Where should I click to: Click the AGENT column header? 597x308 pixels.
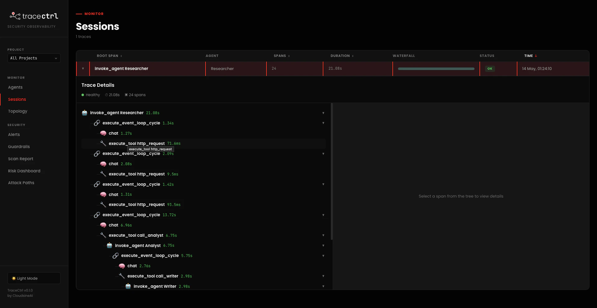(212, 56)
